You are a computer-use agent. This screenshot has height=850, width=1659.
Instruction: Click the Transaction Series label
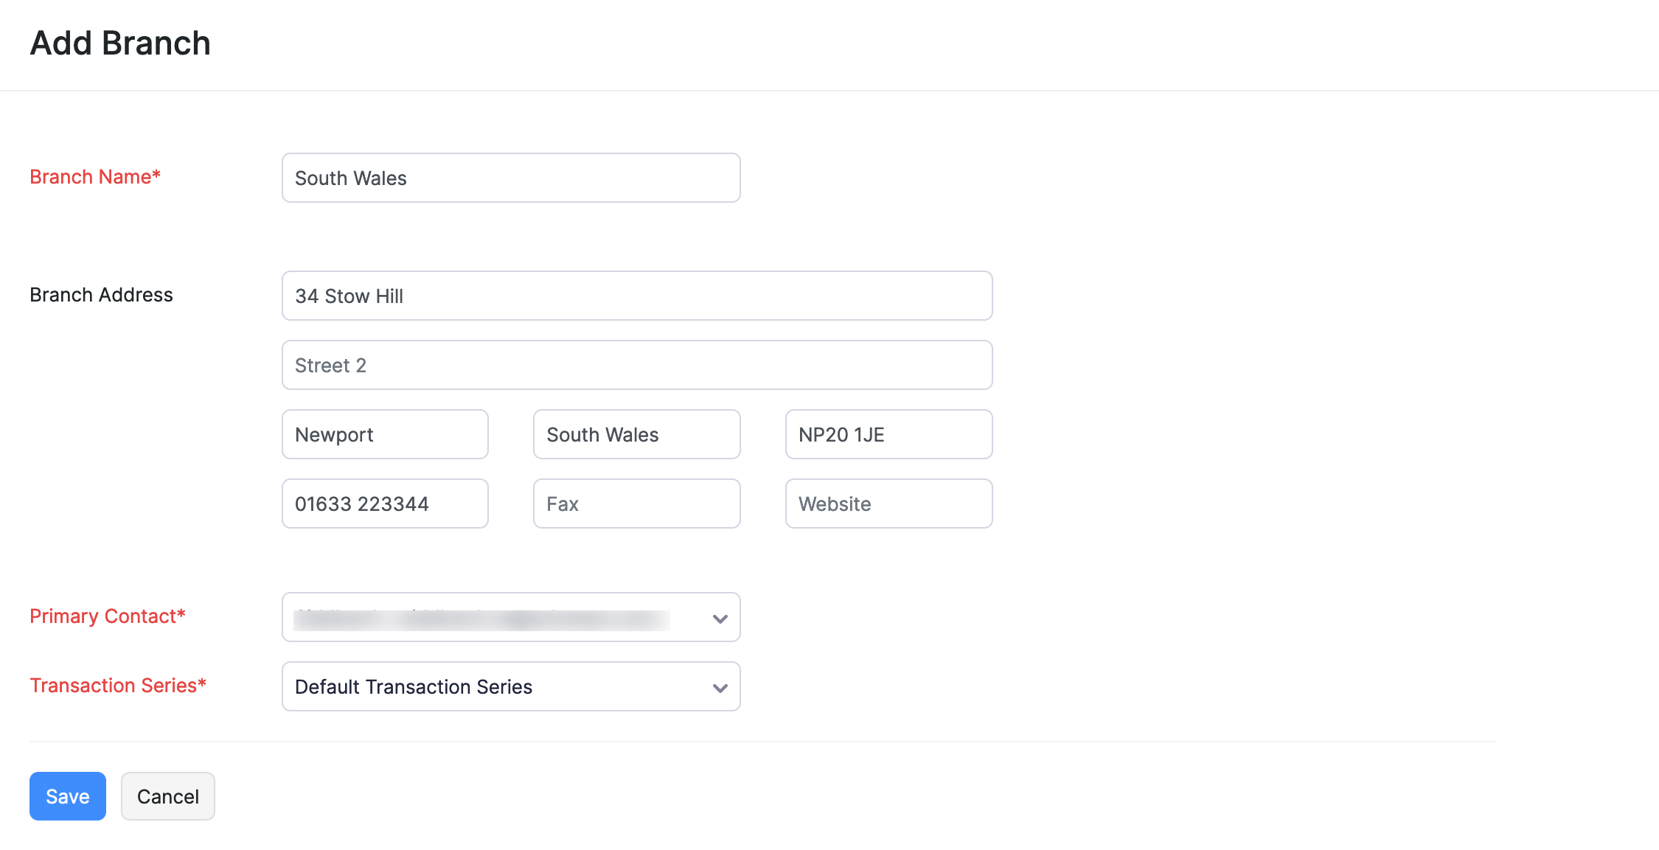click(117, 686)
